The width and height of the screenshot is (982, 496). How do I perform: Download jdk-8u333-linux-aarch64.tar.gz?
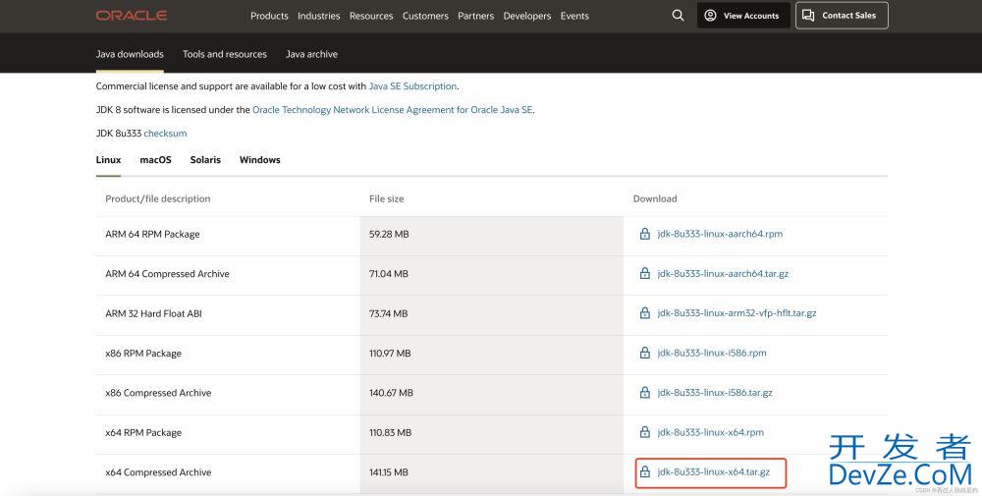[x=723, y=274]
